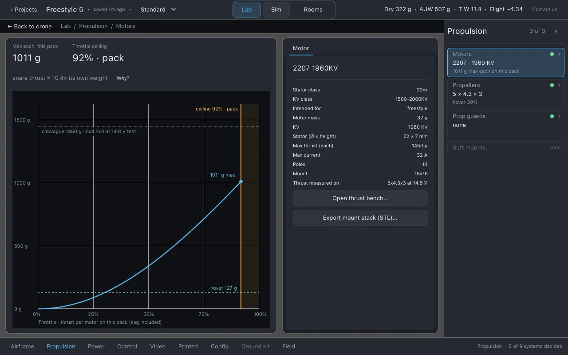This screenshot has width=568, height=355.
Task: Click the Soft mounts soon card
Action: [505, 148]
